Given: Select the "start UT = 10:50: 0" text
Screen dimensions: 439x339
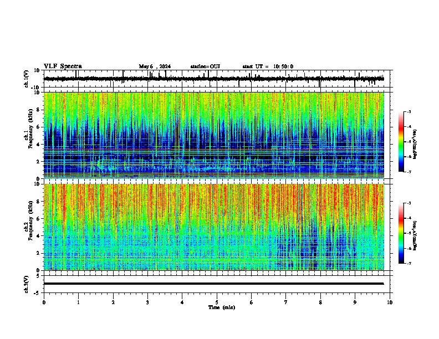Looking at the screenshot, I should click(268, 66).
